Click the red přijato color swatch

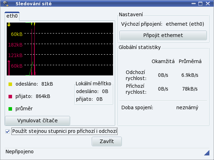tap(10, 97)
